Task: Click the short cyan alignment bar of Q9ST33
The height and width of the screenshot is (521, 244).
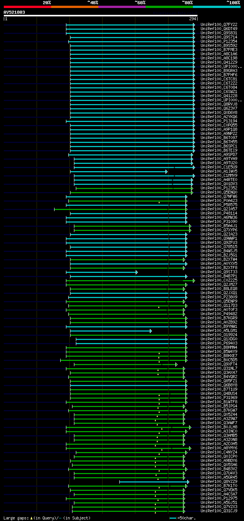Action: coord(102,272)
